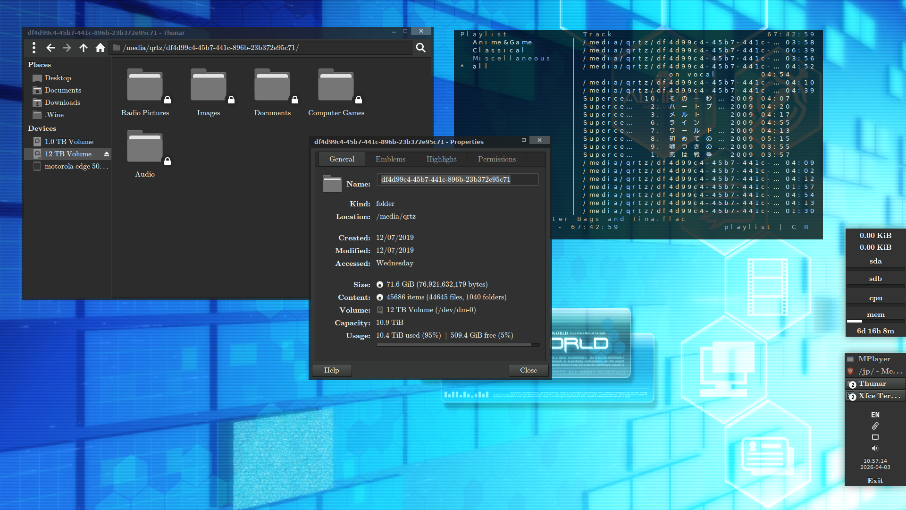Viewport: 906px width, 510px height.
Task: Click the Help button in Properties
Action: tap(331, 370)
